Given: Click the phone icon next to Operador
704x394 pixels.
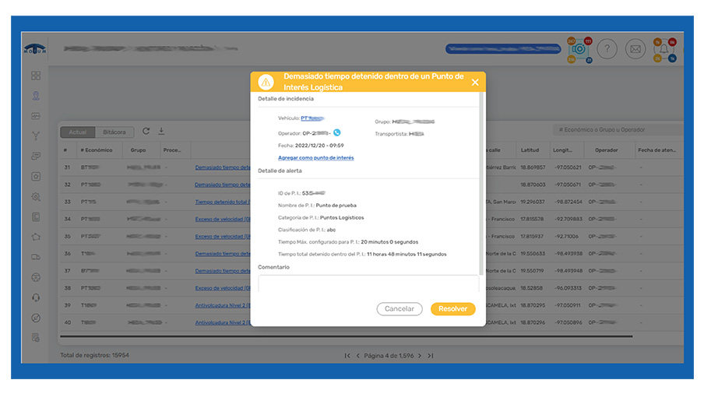Looking at the screenshot, I should tap(337, 132).
